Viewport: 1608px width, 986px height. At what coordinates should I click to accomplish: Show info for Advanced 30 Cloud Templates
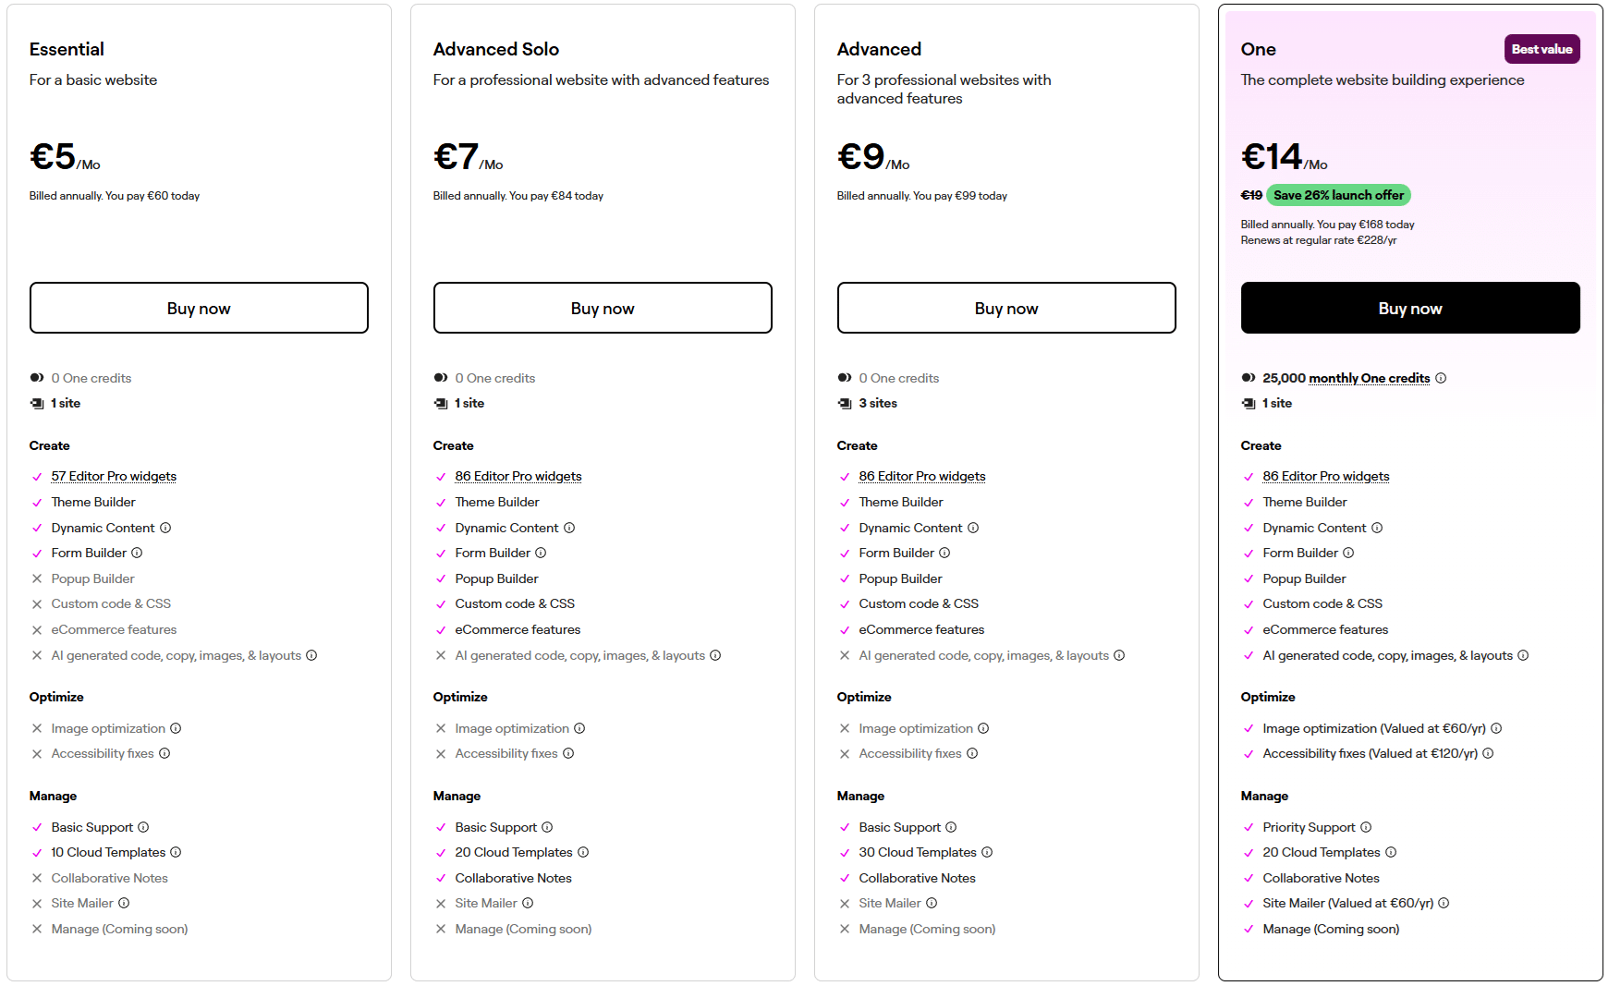(987, 852)
